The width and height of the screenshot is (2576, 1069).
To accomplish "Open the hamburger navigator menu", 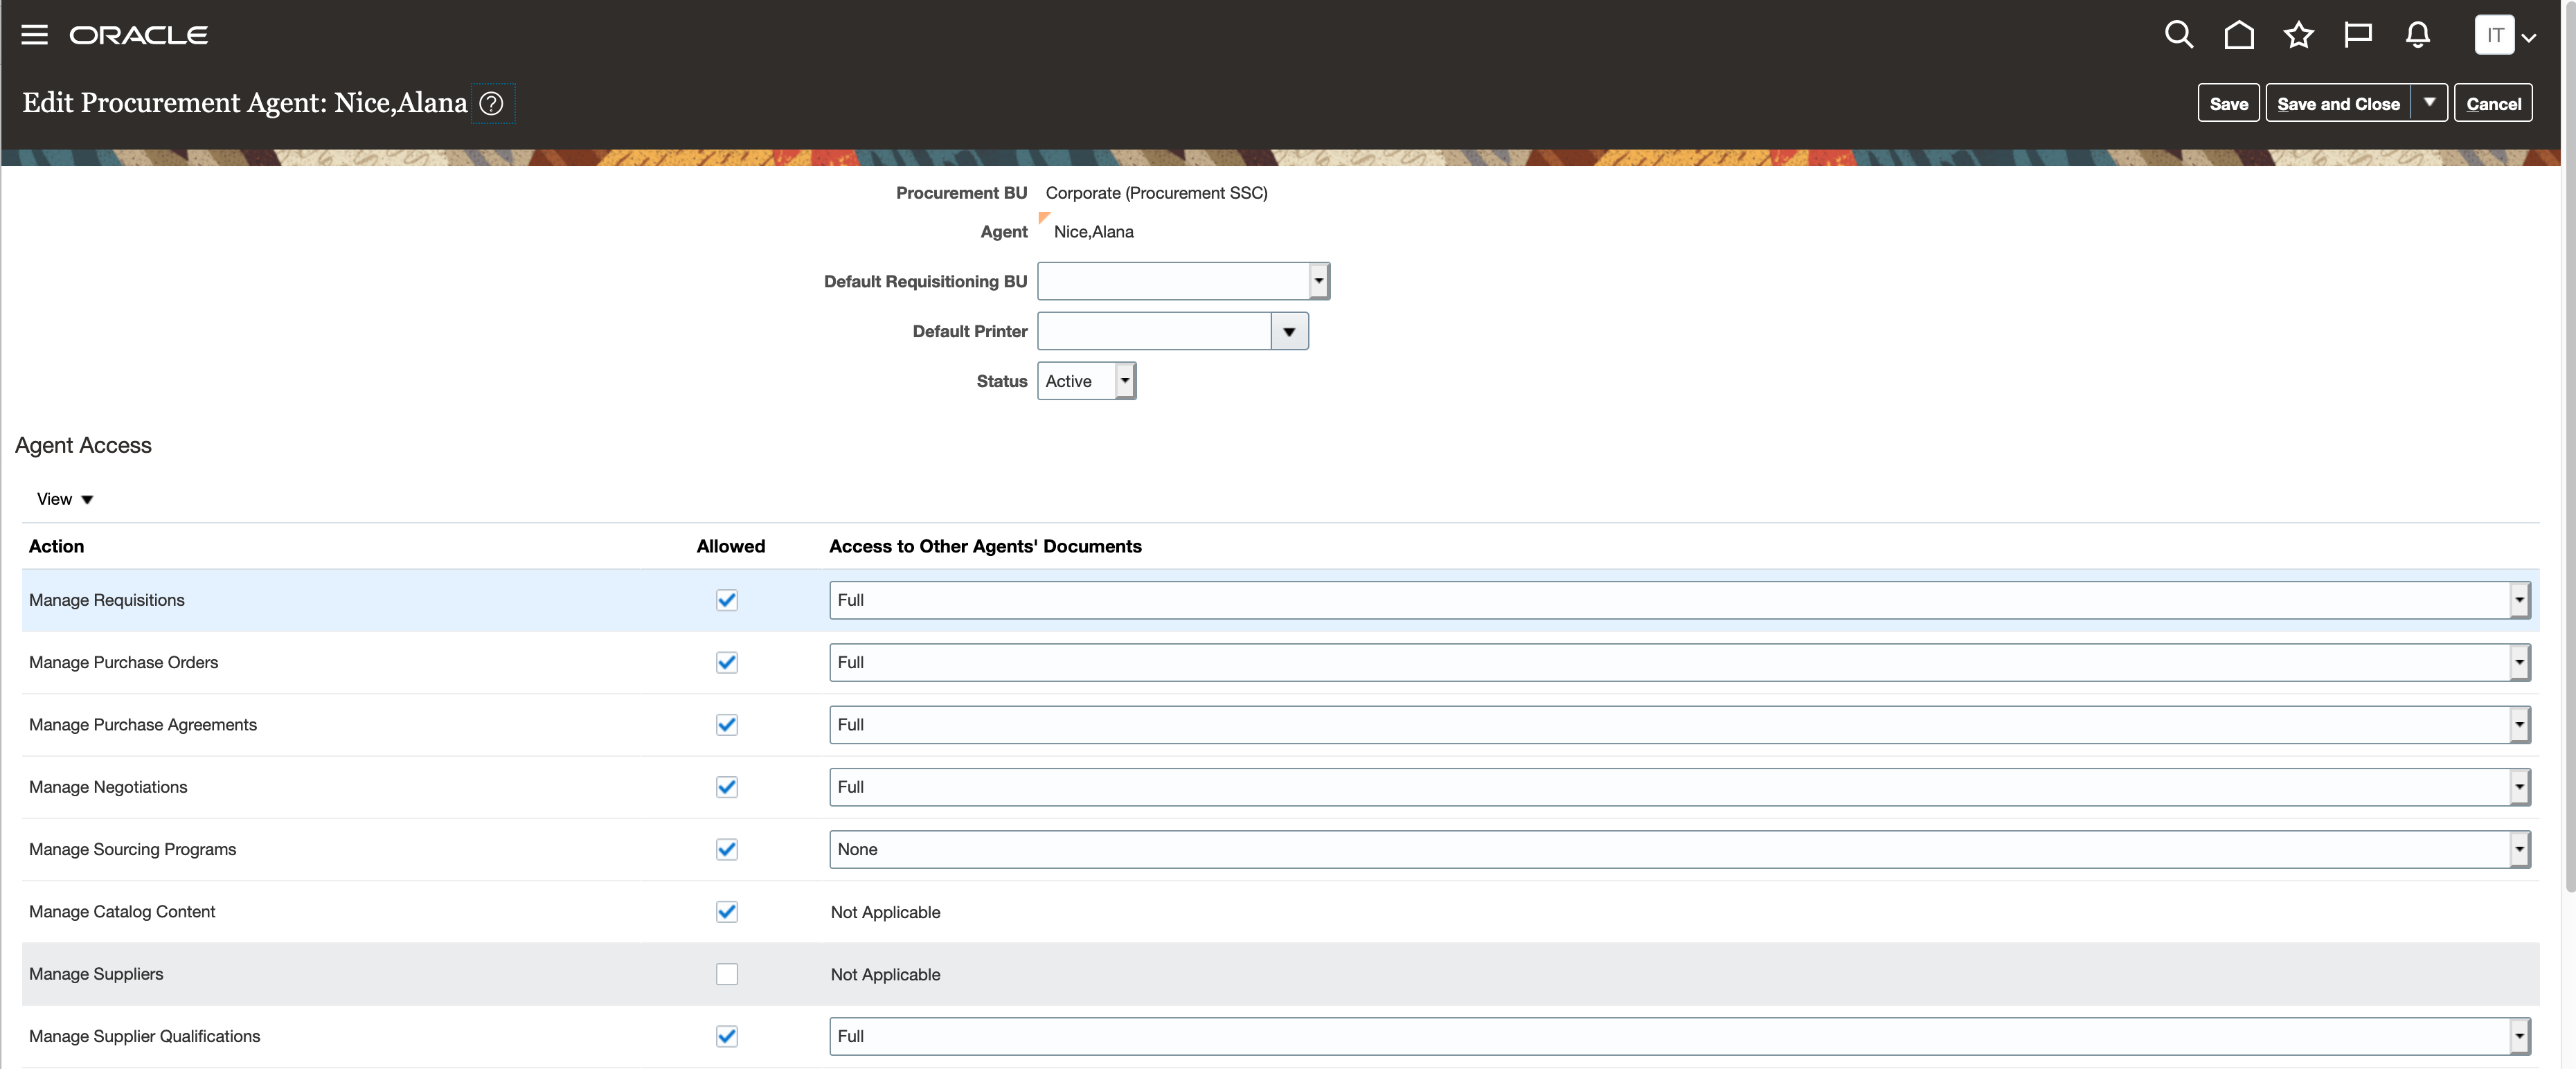I will [x=34, y=35].
